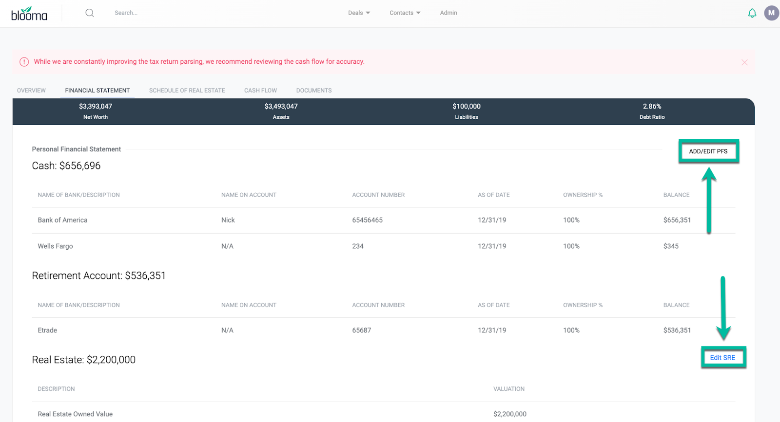The image size is (780, 422).
Task: Select the $656,351 balance cell
Action: 677,220
